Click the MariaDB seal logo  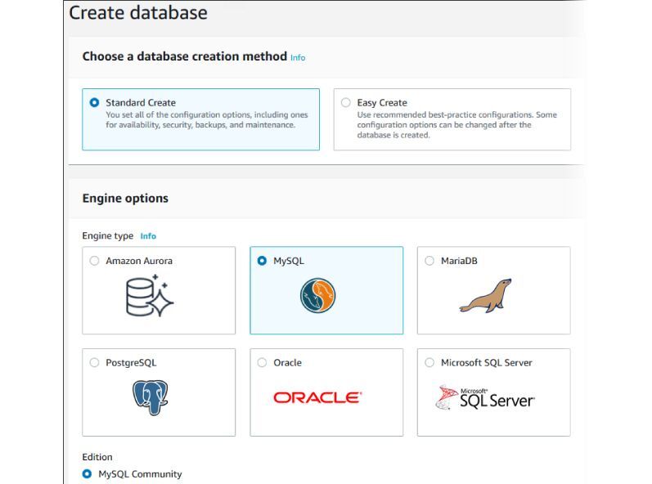(x=486, y=295)
